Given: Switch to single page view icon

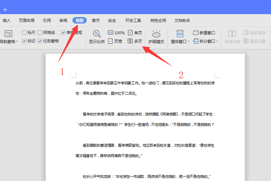Looking at the screenshot, I should pyautogui.click(x=130, y=32).
